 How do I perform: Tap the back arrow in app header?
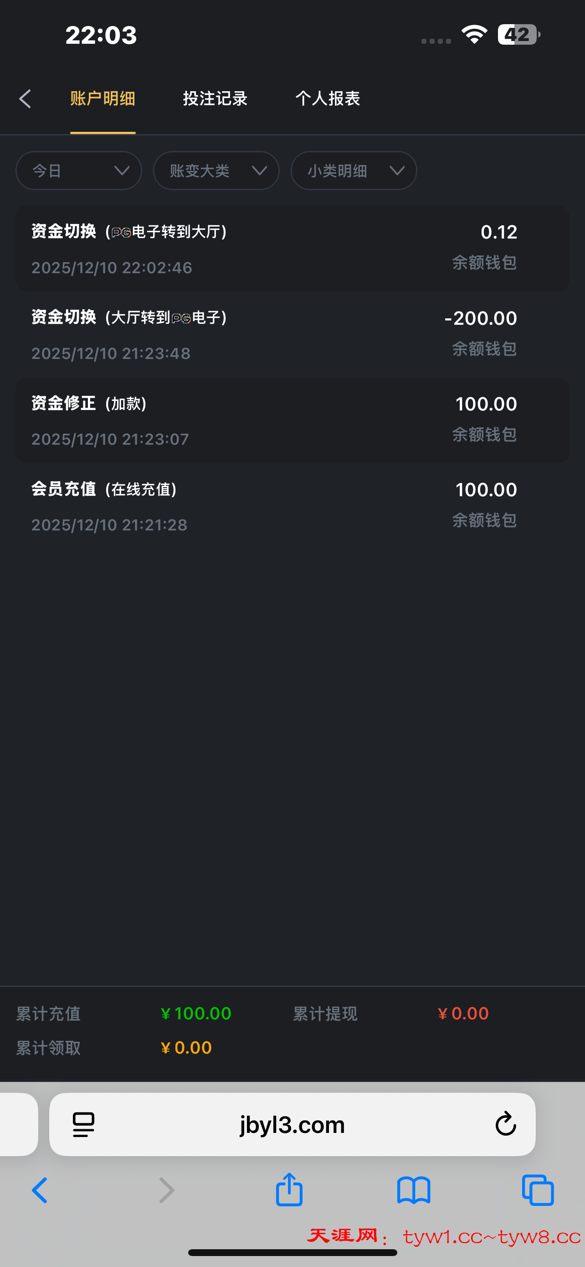coord(25,99)
